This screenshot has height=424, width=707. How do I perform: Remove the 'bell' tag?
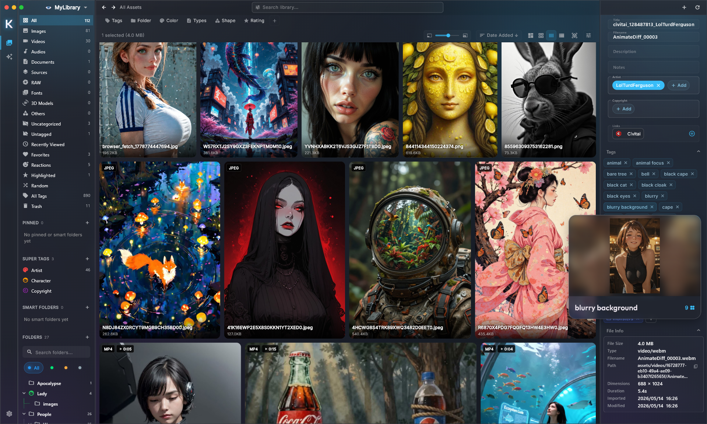pyautogui.click(x=654, y=174)
